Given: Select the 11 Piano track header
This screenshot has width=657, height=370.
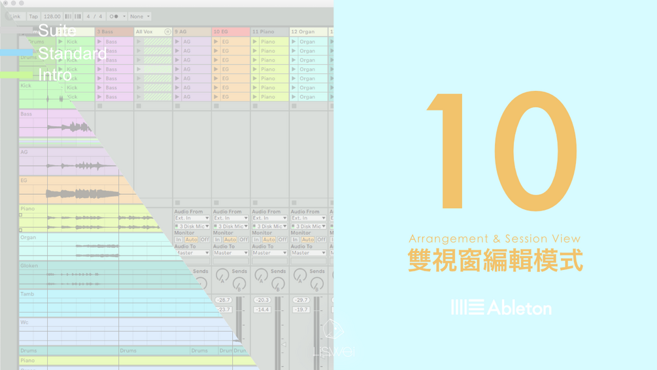Looking at the screenshot, I should click(270, 32).
